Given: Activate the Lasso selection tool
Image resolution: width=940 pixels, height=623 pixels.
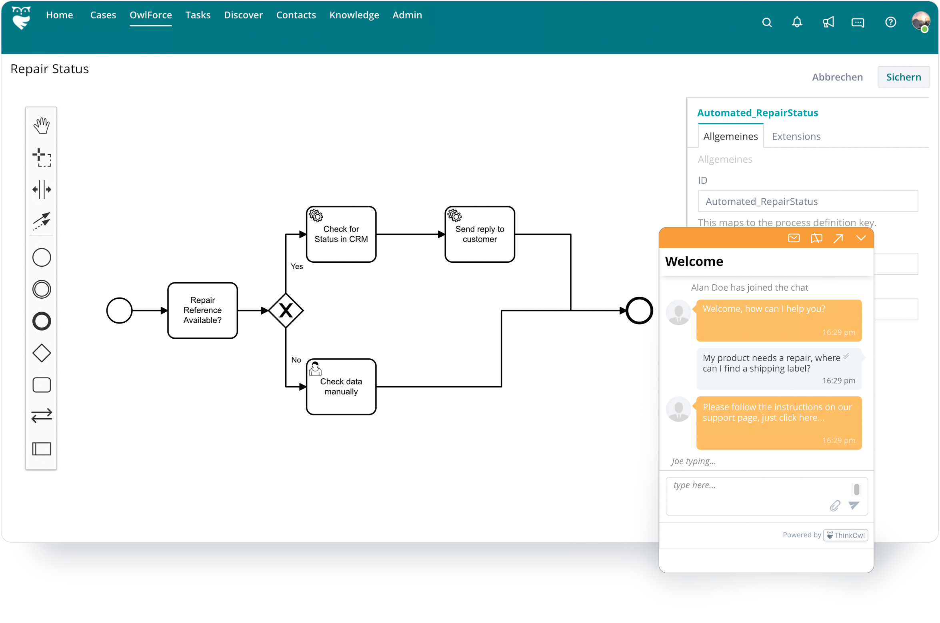Looking at the screenshot, I should [41, 158].
